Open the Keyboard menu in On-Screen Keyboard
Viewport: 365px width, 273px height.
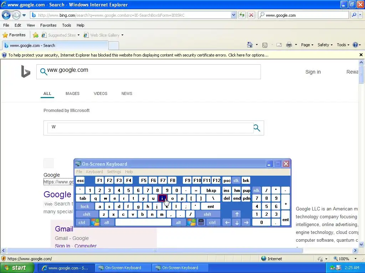pos(94,172)
